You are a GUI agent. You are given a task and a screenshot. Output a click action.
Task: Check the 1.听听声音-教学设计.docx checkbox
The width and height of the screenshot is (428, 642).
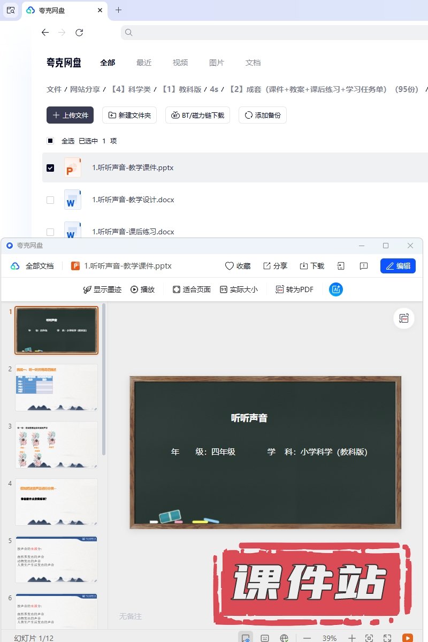coord(50,200)
